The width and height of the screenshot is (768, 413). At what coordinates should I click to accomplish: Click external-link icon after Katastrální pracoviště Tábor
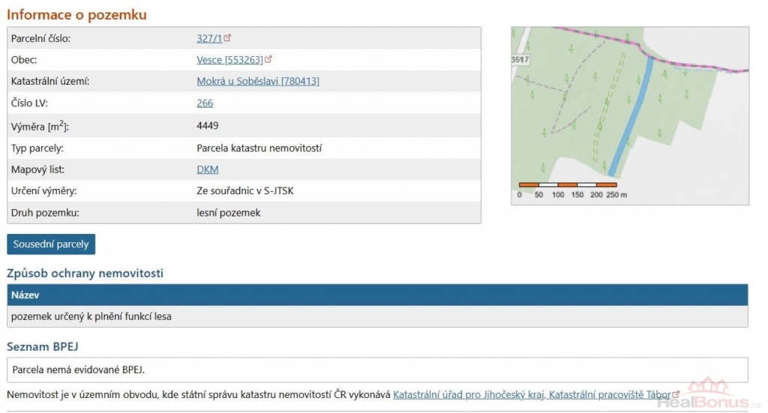[x=676, y=394]
